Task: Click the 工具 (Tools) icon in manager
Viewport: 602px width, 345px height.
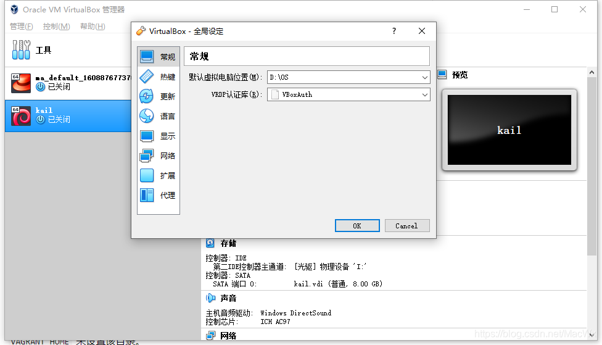Action: 21,50
